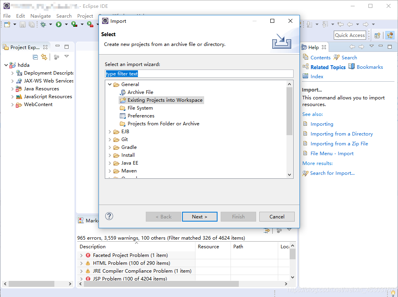Close the Help view tab
This screenshot has height=297, width=398.
pyautogui.click(x=324, y=47)
